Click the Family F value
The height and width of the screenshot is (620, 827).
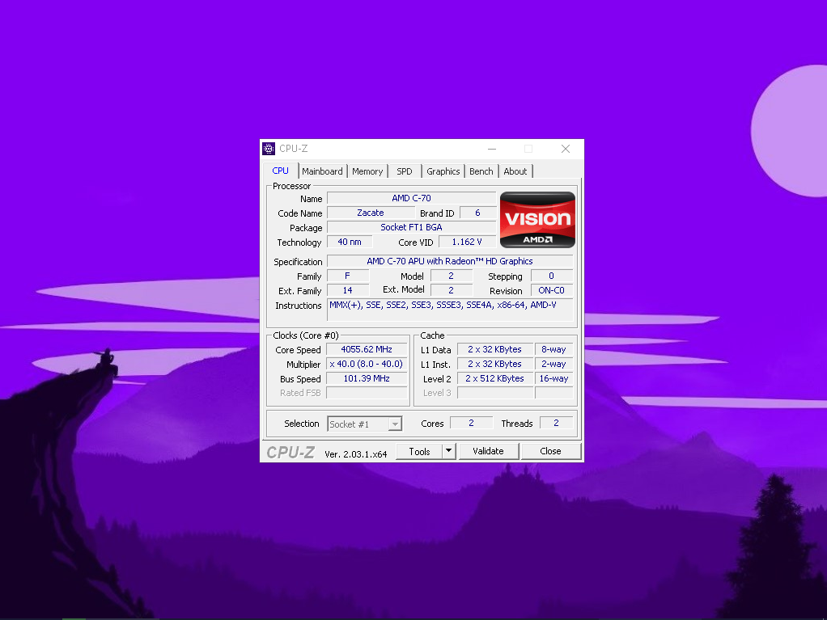pyautogui.click(x=348, y=276)
